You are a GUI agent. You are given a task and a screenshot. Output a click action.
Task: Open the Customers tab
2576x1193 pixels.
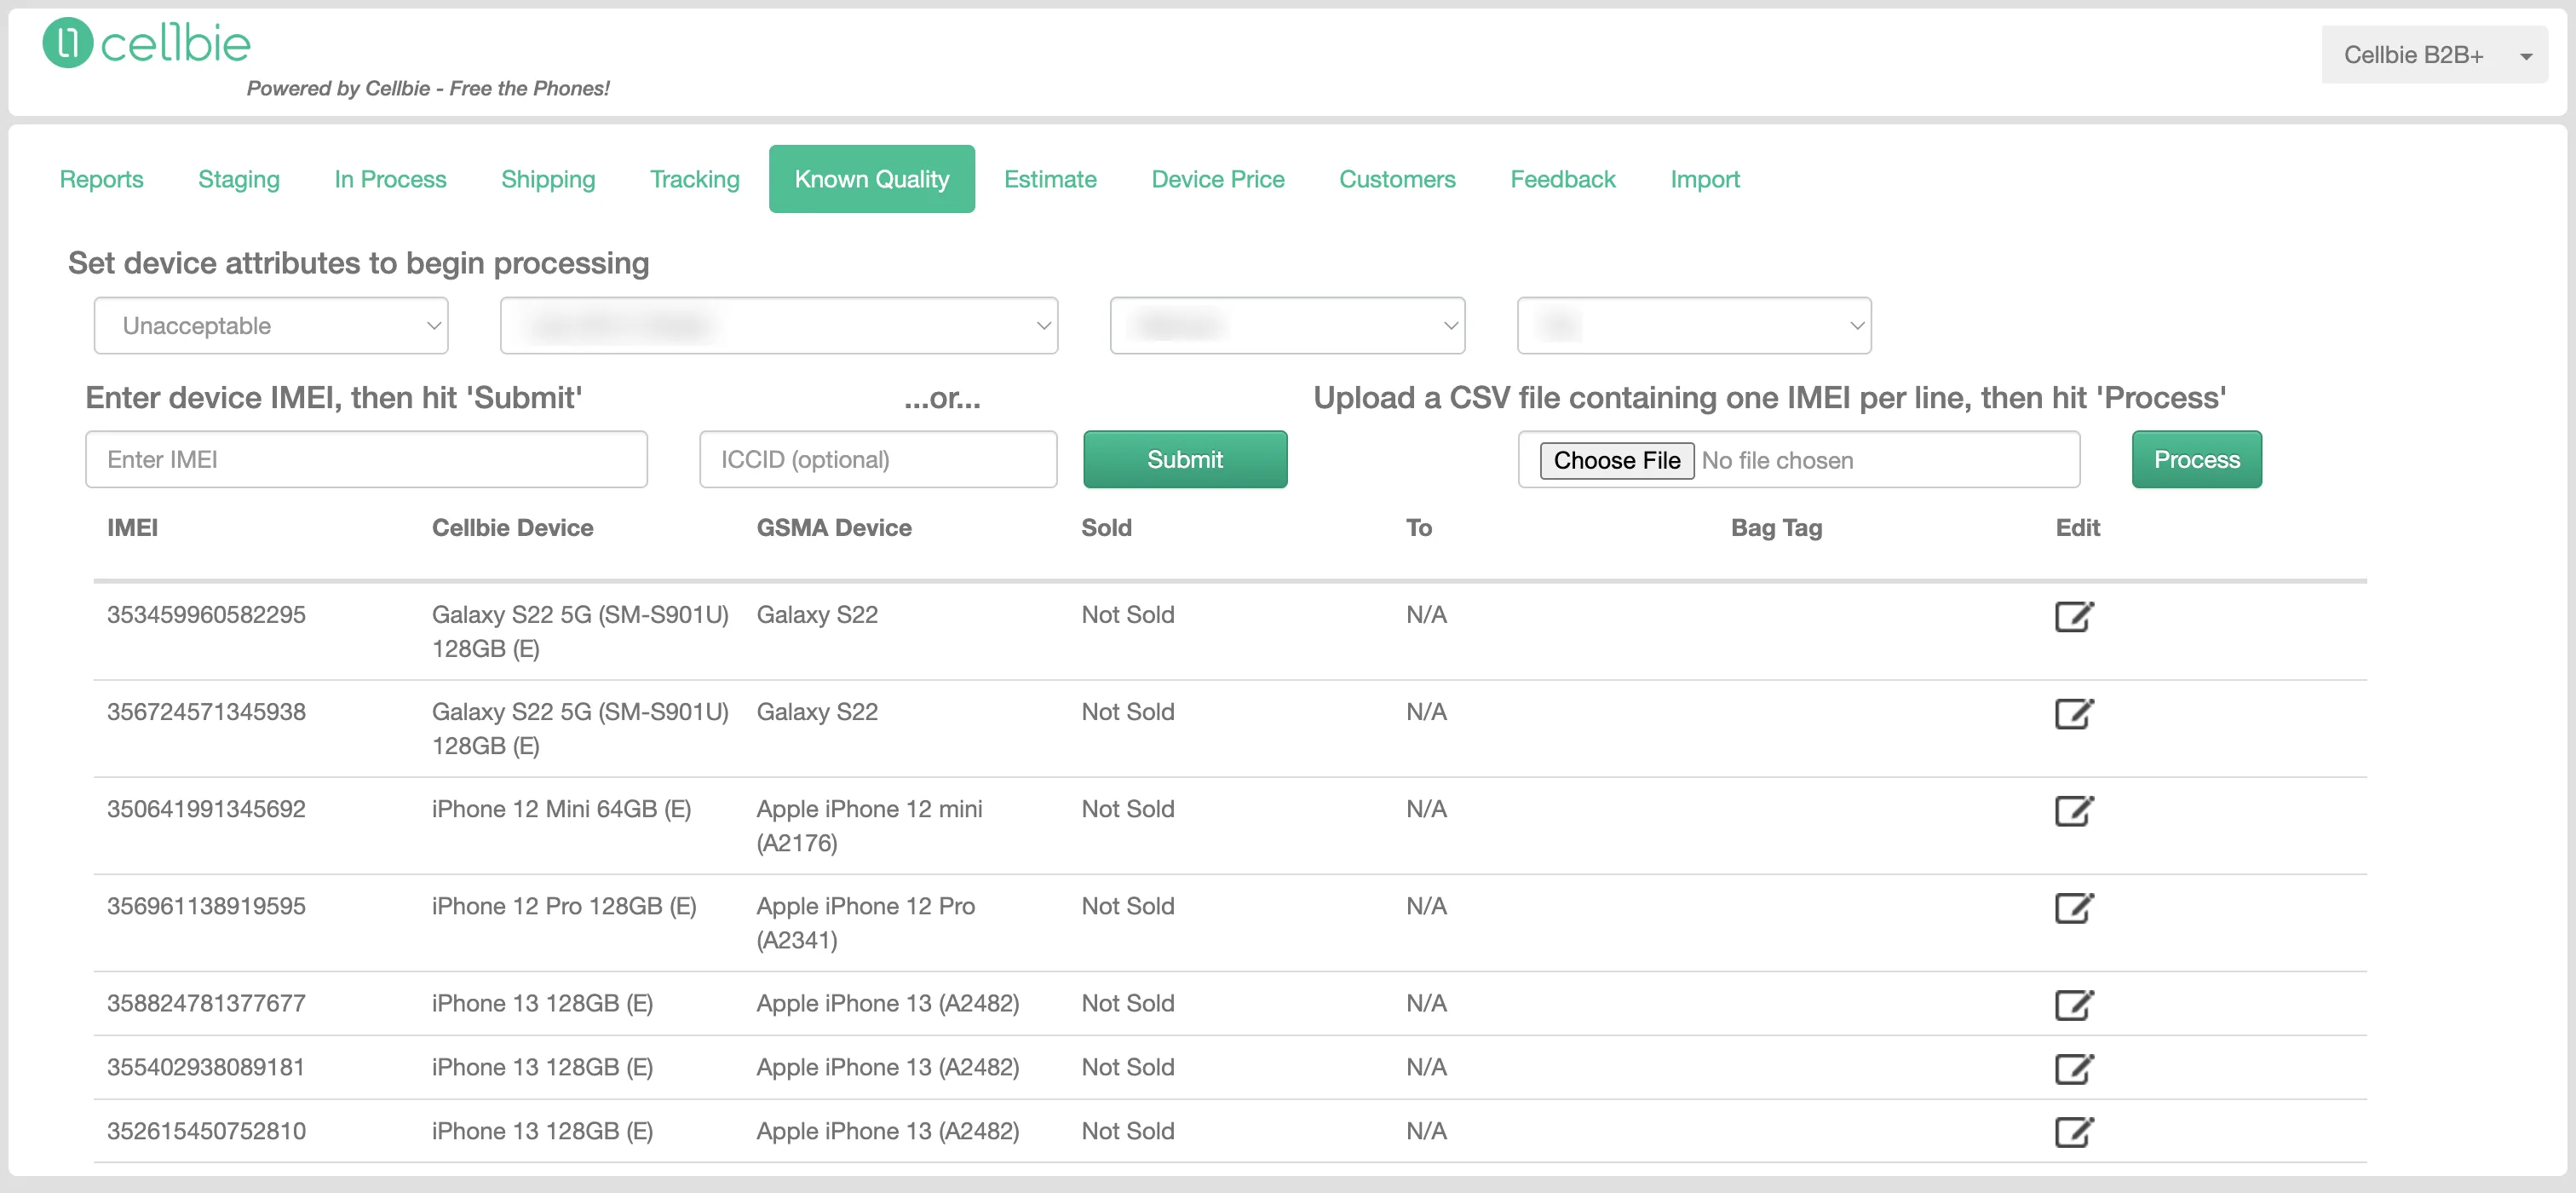[1397, 179]
